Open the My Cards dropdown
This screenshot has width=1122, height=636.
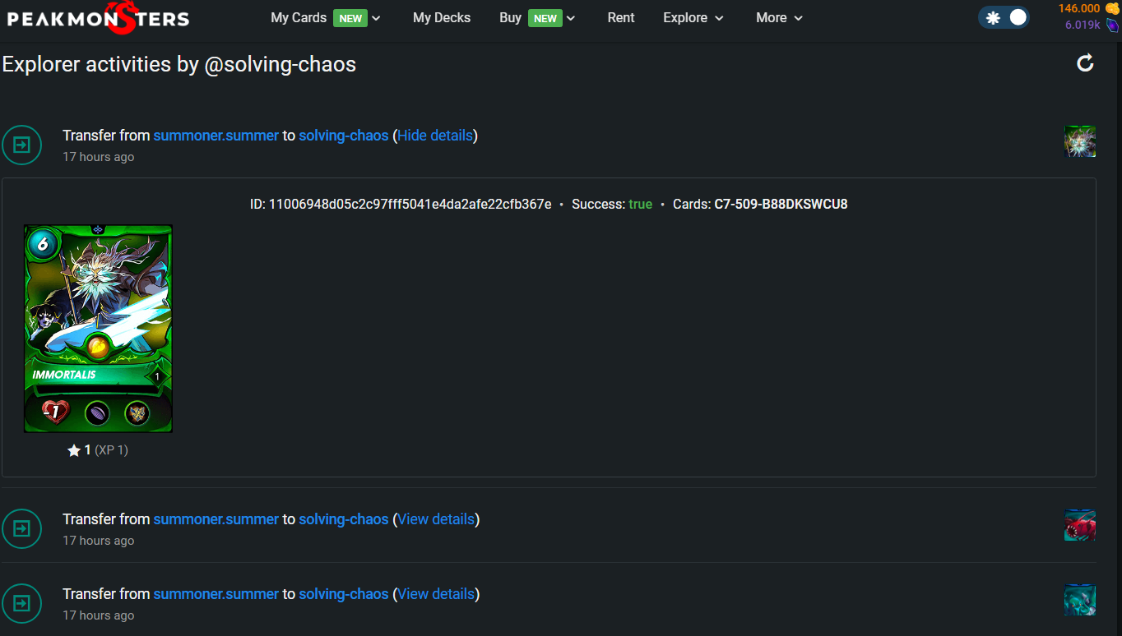point(326,18)
